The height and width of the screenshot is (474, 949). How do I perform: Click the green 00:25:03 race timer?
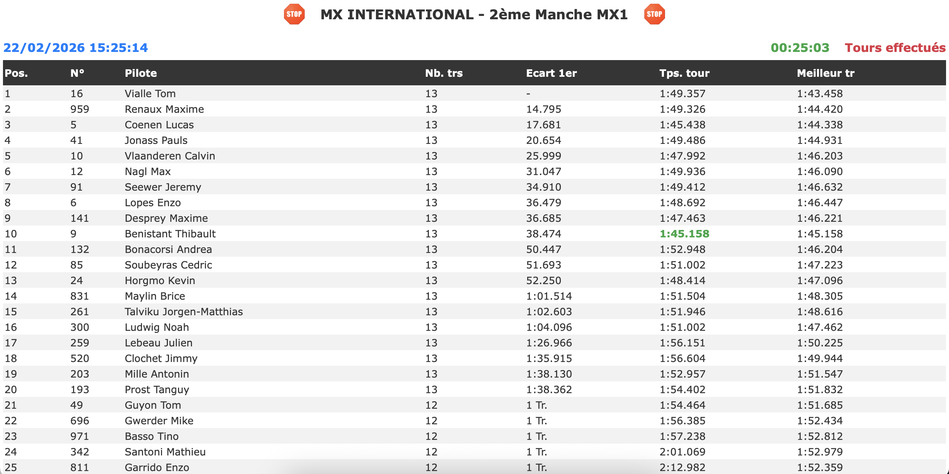tap(800, 48)
